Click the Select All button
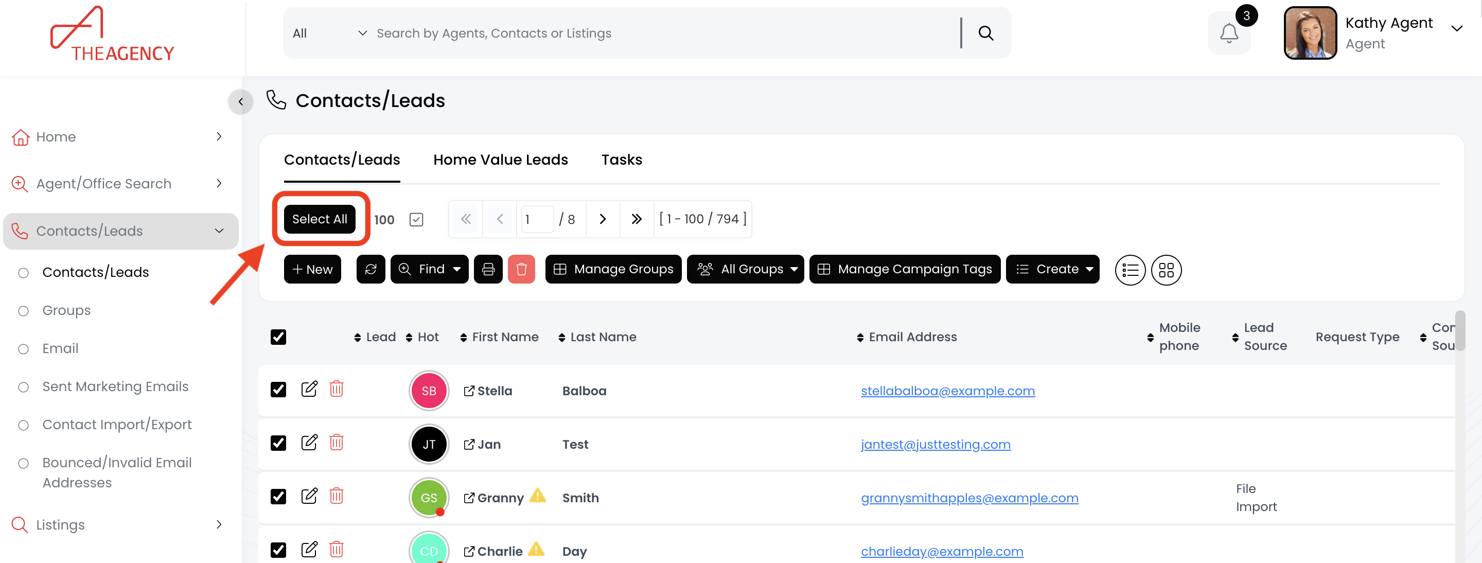1482x563 pixels. (x=319, y=219)
